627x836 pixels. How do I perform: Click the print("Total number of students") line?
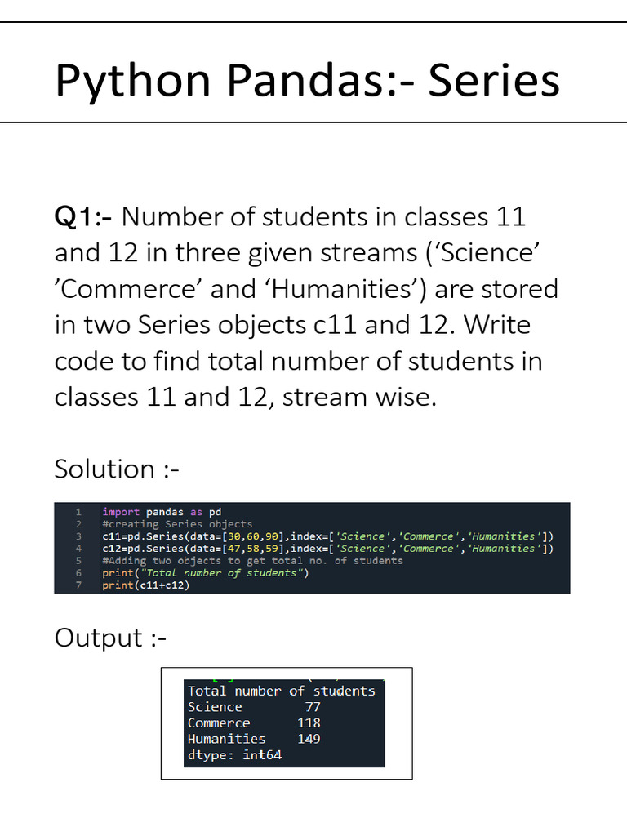pyautogui.click(x=205, y=573)
